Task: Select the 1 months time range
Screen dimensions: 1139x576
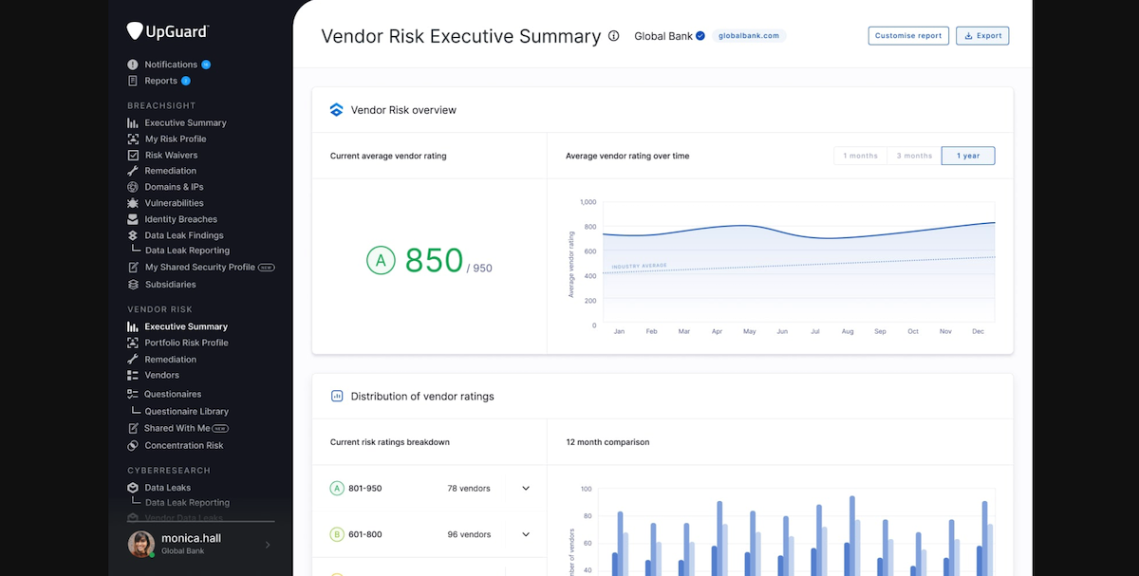Action: point(859,156)
